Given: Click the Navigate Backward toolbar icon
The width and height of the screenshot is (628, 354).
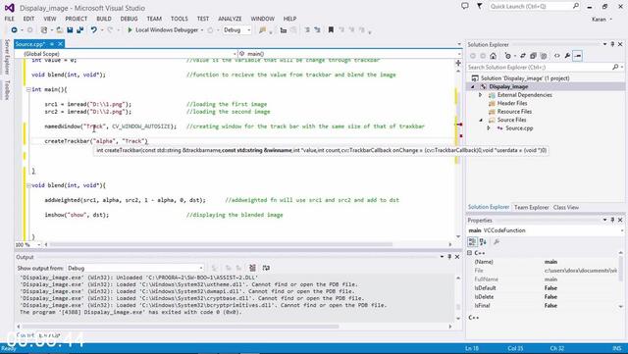Looking at the screenshot, I should (x=14, y=30).
